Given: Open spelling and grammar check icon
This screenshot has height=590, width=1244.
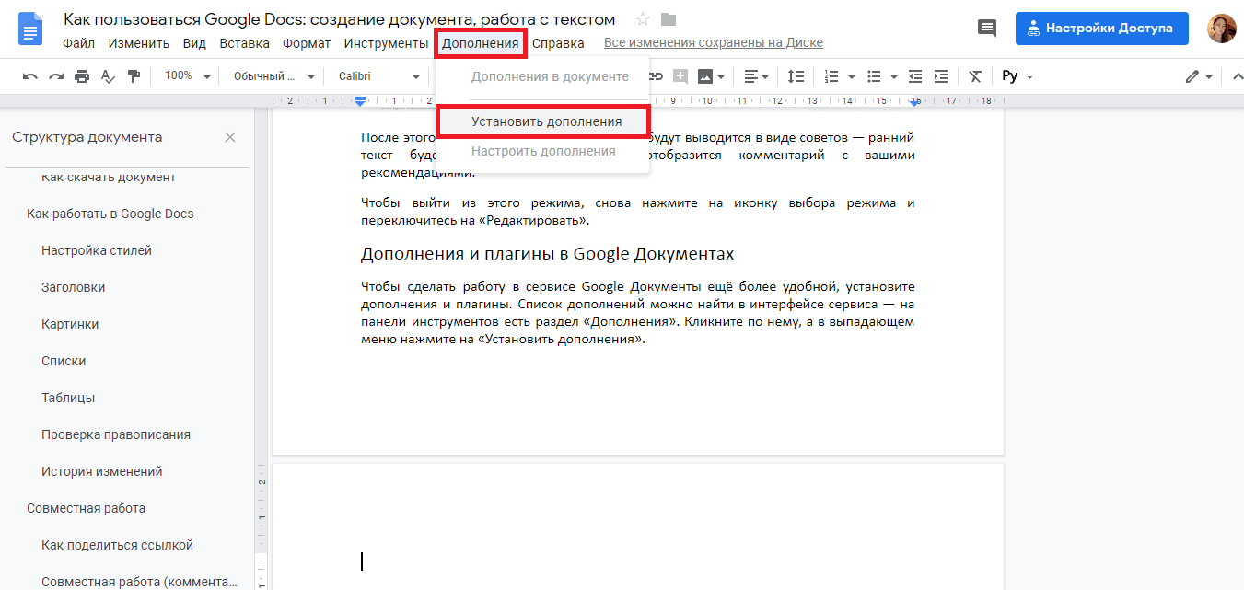Looking at the screenshot, I should tap(108, 75).
